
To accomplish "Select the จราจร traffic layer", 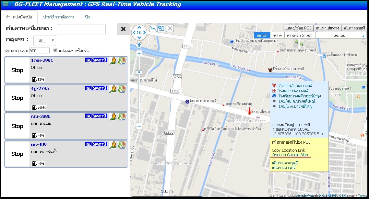I will tap(277, 35).
